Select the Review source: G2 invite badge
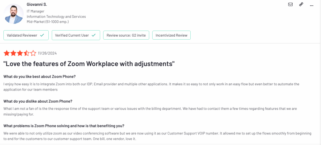The height and width of the screenshot is (145, 321). tap(126, 35)
